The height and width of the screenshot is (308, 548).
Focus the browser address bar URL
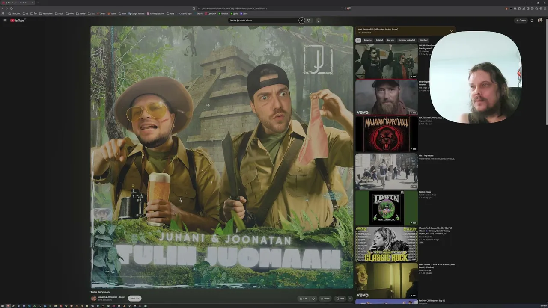click(x=234, y=8)
